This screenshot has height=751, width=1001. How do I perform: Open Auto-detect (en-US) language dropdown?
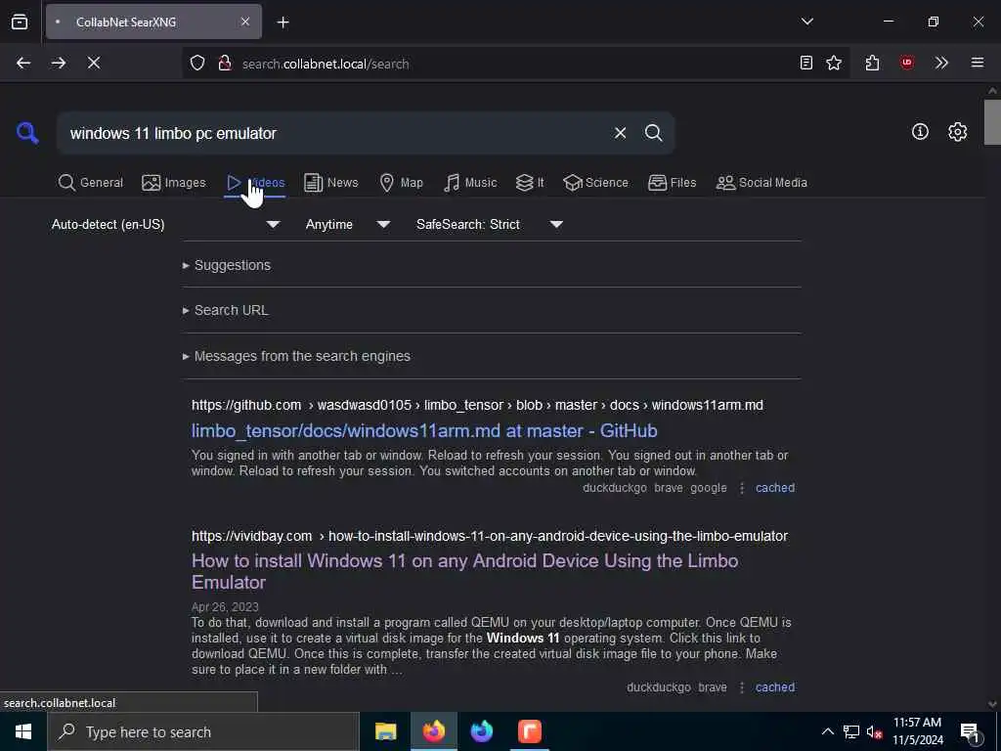point(166,224)
